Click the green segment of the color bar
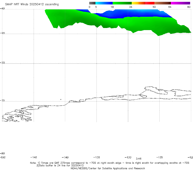Viewport: 193px width, 170px height. coord(122,3)
